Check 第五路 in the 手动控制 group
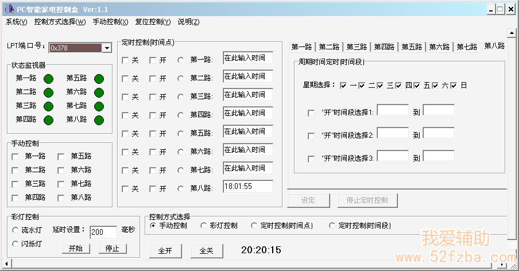 (x=61, y=157)
